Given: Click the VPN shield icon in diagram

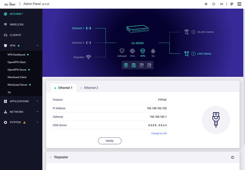Looking at the screenshot, I should (143, 51).
